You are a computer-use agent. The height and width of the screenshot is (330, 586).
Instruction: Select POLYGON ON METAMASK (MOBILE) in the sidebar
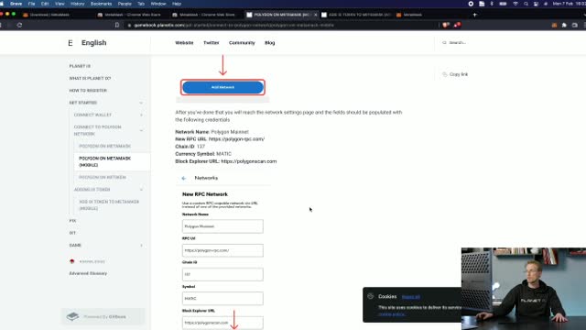[104, 161]
